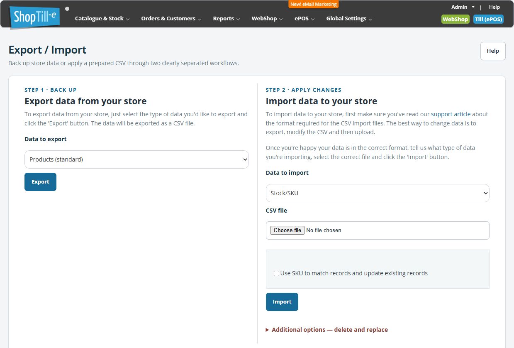Image resolution: width=514 pixels, height=348 pixels.
Task: Click the 'STEP 2 · APPLY CHANGES' label
Action: pos(304,90)
